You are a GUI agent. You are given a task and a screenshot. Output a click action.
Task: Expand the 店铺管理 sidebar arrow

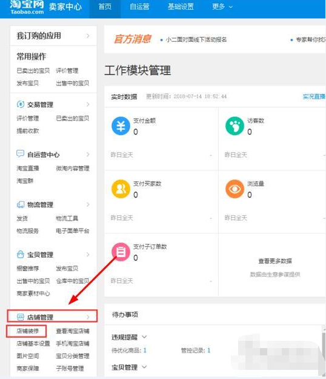[x=88, y=317]
